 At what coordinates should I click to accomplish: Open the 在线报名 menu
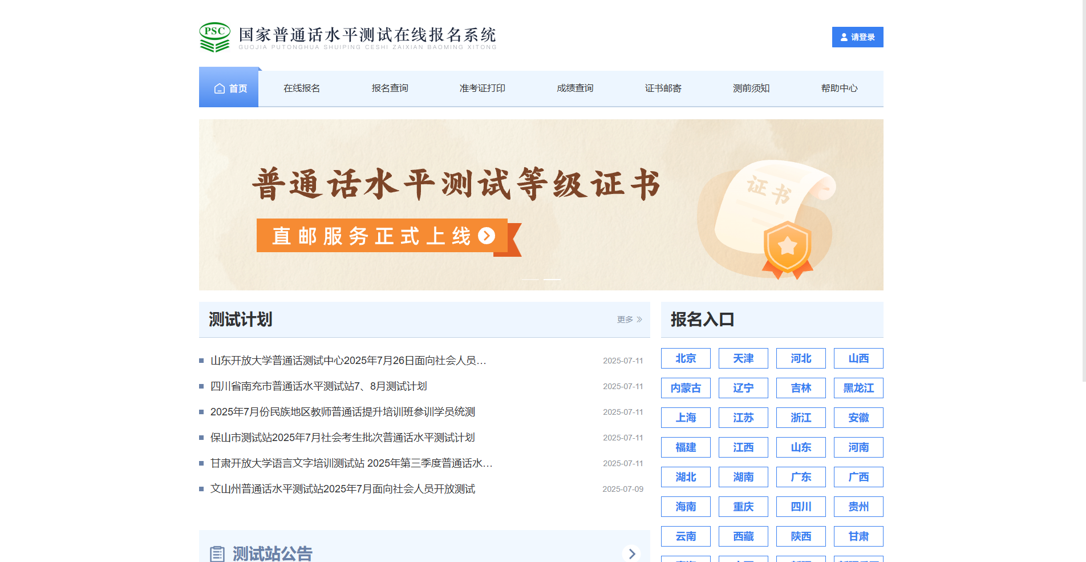tap(302, 88)
